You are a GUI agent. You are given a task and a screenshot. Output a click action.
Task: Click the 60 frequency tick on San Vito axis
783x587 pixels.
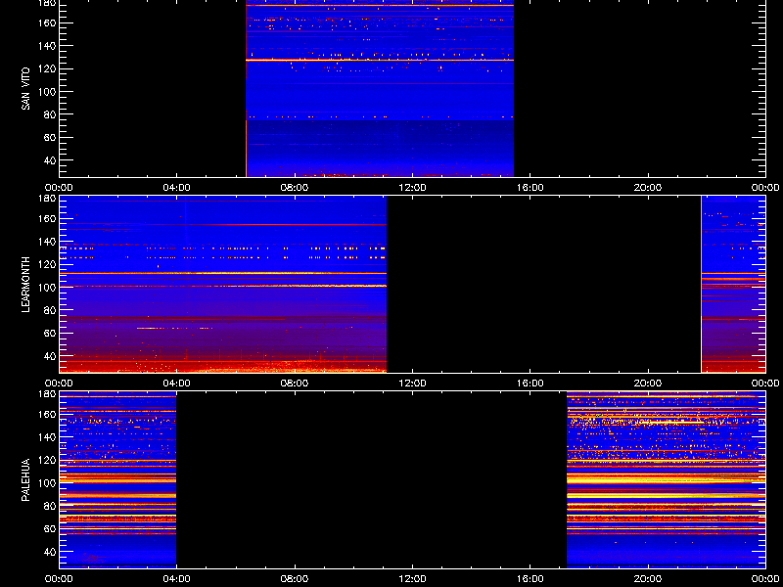pyautogui.click(x=50, y=137)
